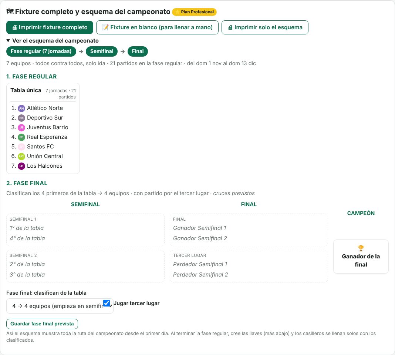Viewport: 395px width, 355px height.
Task: Click the team name Santos FC
Action: 40,147
